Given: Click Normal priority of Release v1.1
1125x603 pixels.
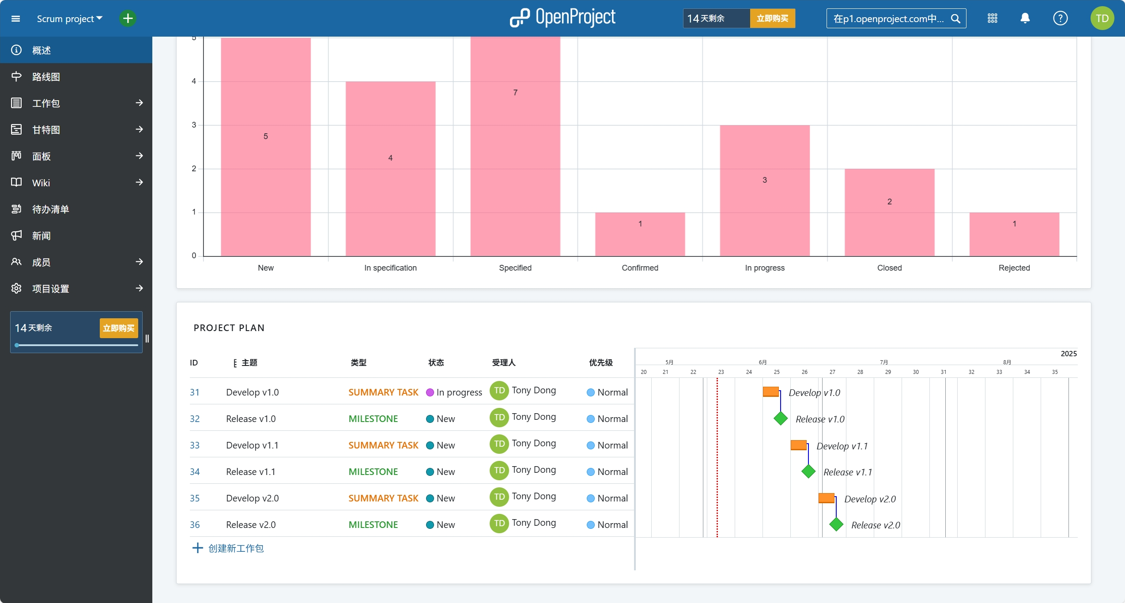Looking at the screenshot, I should 608,471.
